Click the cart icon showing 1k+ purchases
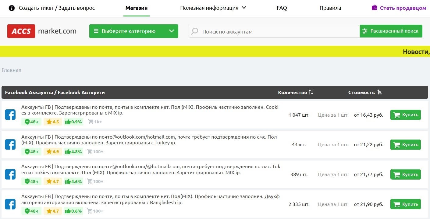Image resolution: width=430 pixels, height=219 pixels. click(x=90, y=122)
